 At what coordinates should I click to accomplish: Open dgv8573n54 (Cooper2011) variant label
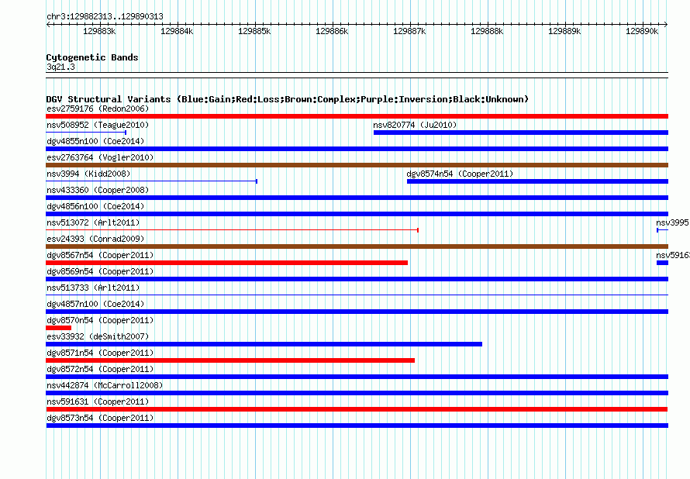100,418
